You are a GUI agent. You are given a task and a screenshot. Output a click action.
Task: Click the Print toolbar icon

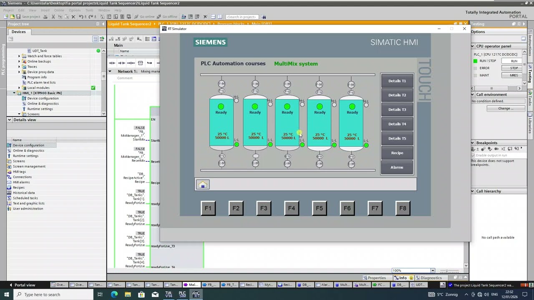(45, 17)
